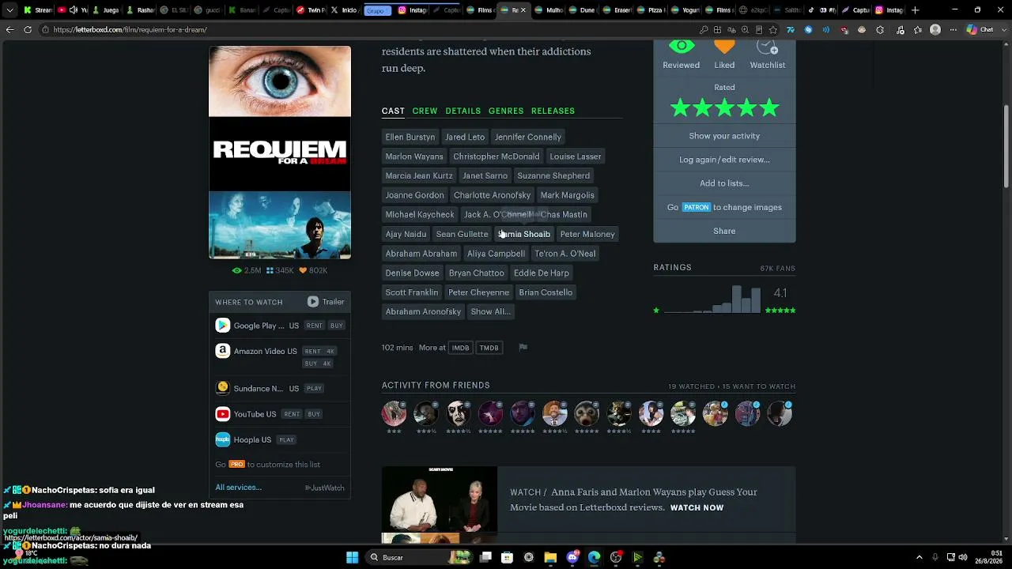Switch to the RELEASES tab
The image size is (1012, 569).
pyautogui.click(x=553, y=111)
